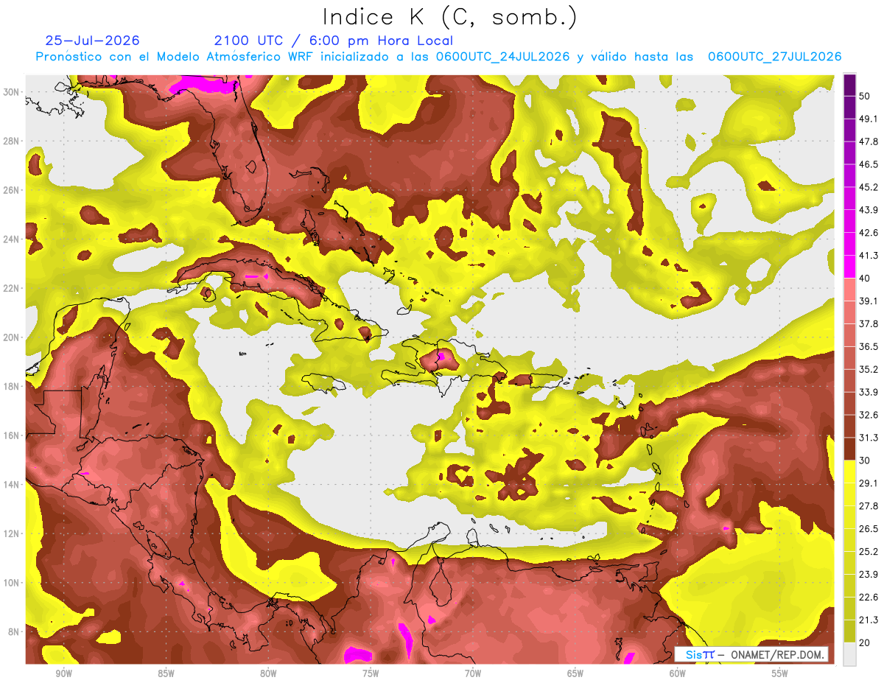Click the colorbar value '42.6'
The height and width of the screenshot is (683, 884).
point(868,233)
